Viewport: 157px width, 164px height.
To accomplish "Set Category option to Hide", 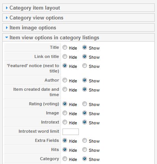I will point(65,159).
